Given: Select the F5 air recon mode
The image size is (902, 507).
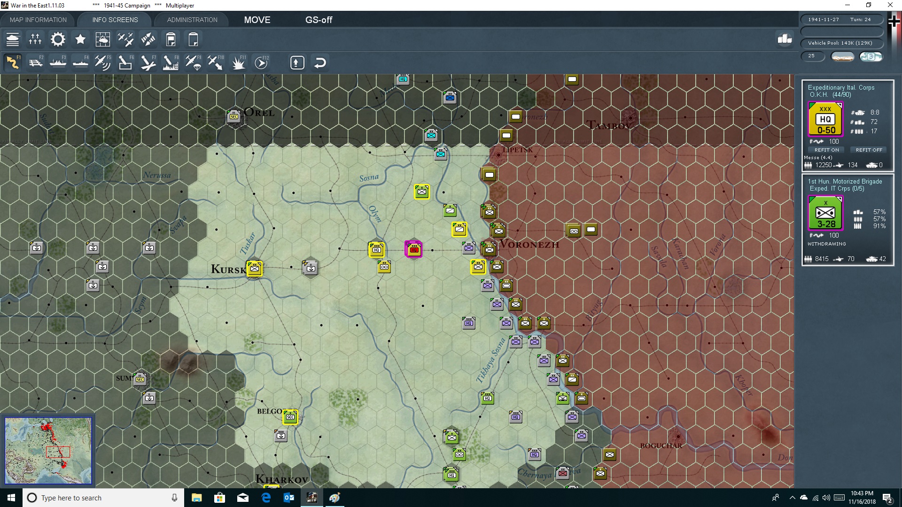Looking at the screenshot, I should (103, 62).
